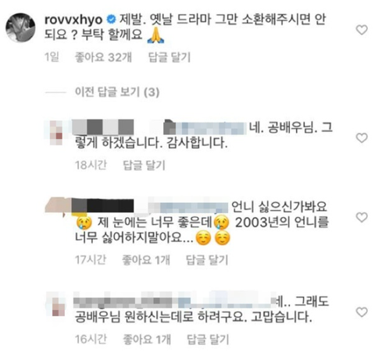Screen dimensions: 375x363
Task: Click the '18시간' timestamp on first reply
Action: [x=91, y=165]
